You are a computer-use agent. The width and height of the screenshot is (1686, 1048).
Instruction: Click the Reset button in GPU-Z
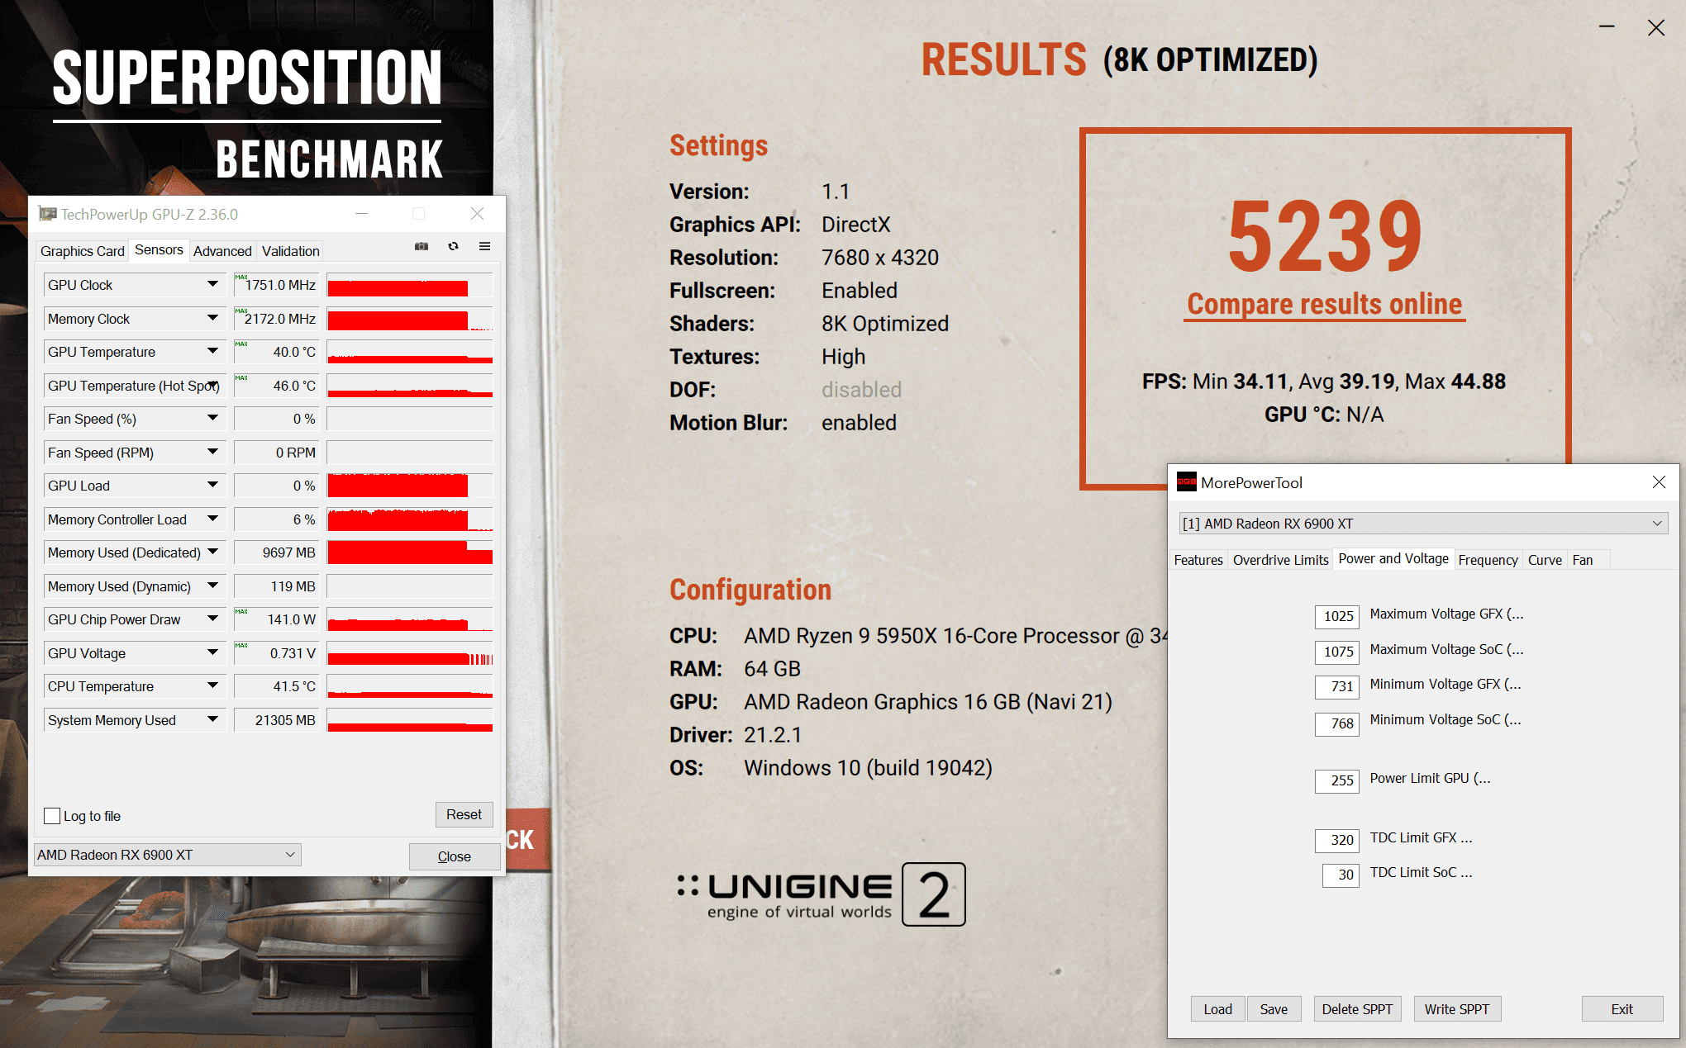464,814
